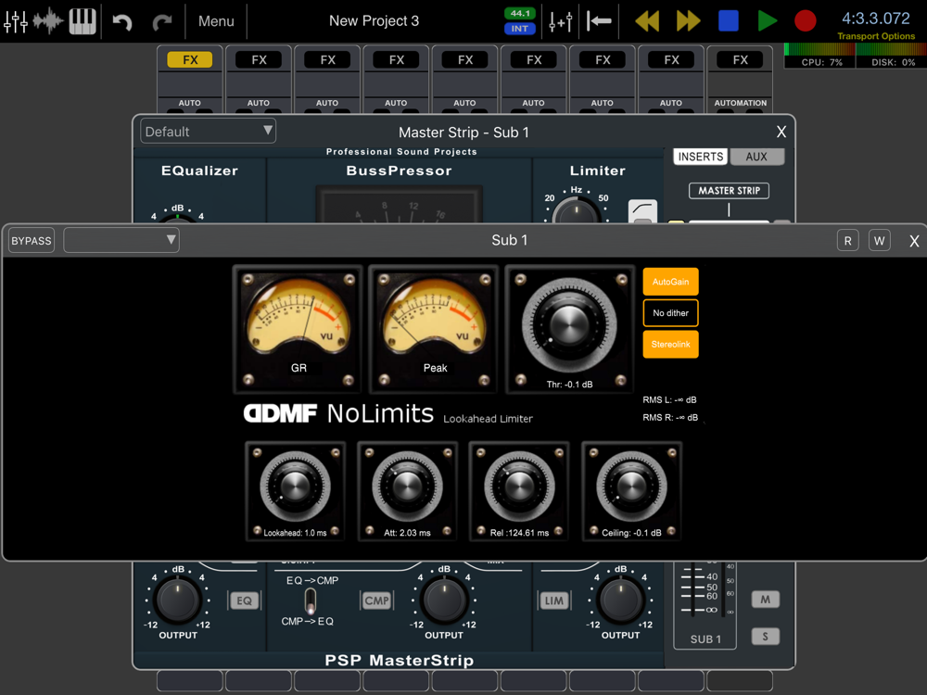The width and height of the screenshot is (927, 695).
Task: Undo the last action
Action: pos(122,22)
